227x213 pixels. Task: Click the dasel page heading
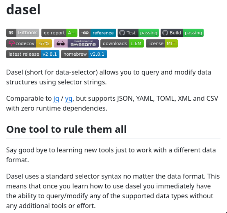(23, 9)
